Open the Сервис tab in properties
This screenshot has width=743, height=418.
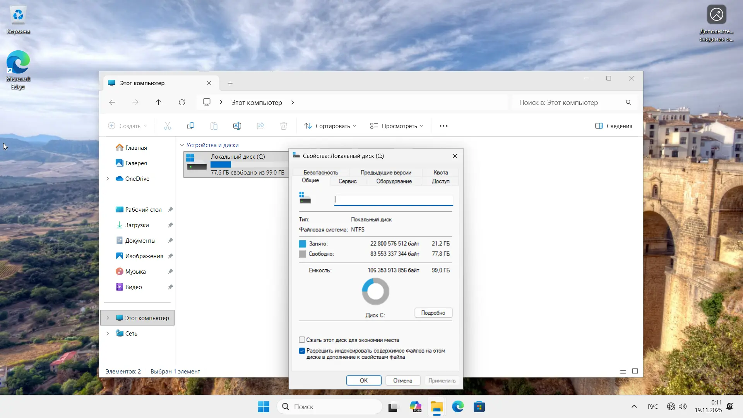click(348, 181)
